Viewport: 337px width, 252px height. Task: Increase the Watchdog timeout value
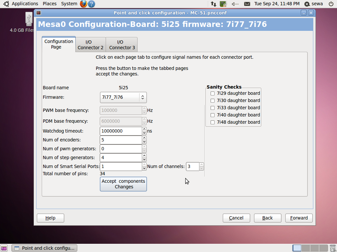pyautogui.click(x=144, y=129)
